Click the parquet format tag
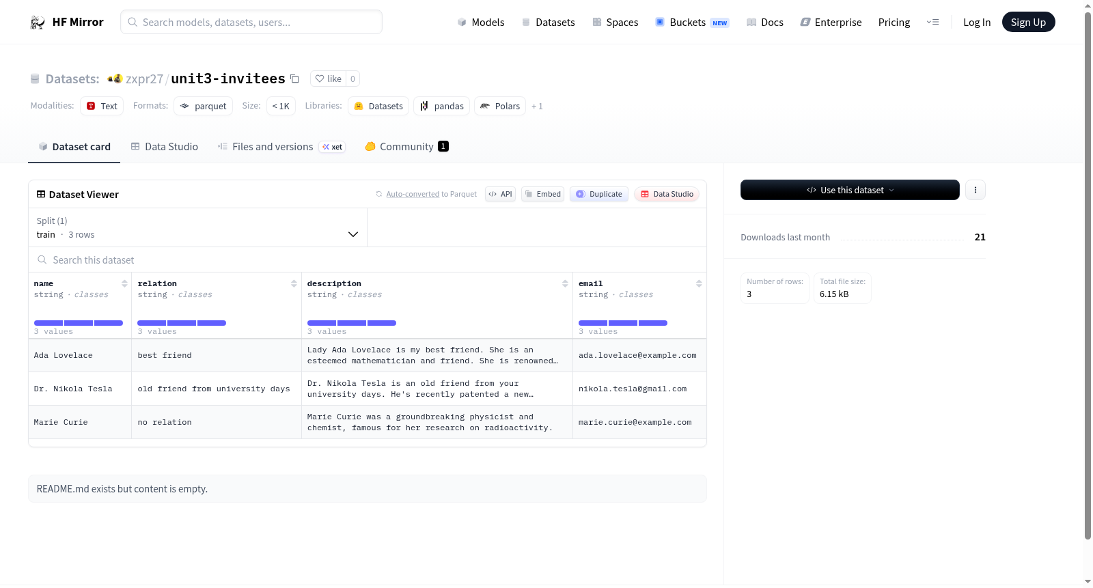The height and width of the screenshot is (588, 1093). click(x=204, y=106)
